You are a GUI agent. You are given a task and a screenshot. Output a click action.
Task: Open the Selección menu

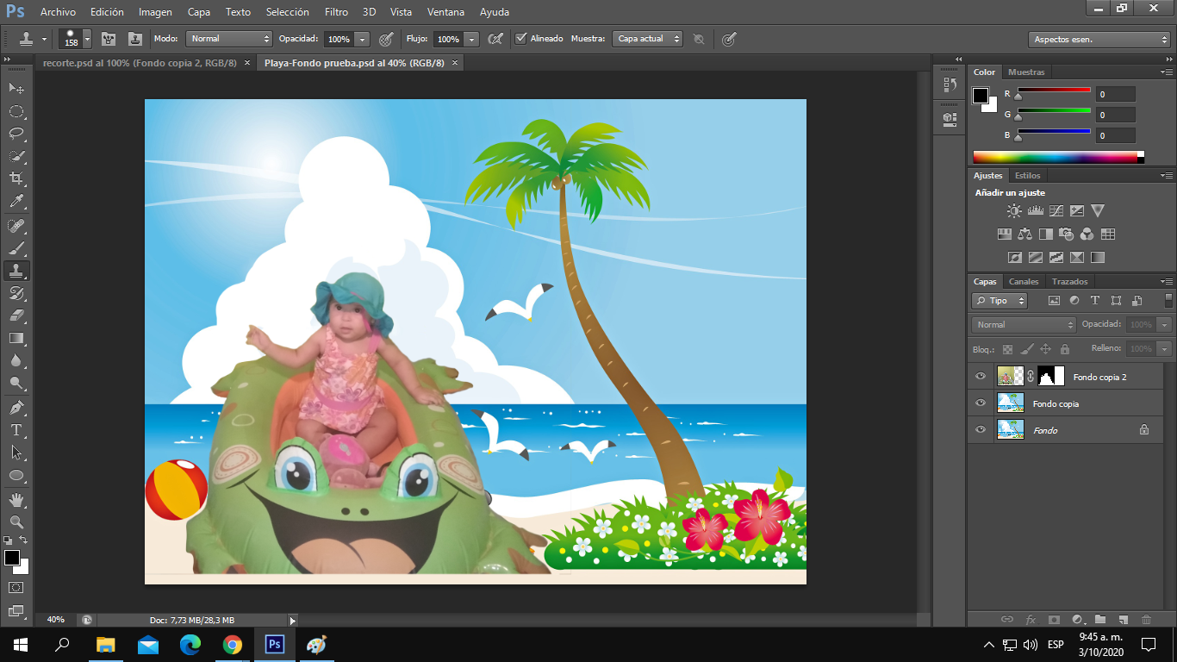[x=288, y=12]
